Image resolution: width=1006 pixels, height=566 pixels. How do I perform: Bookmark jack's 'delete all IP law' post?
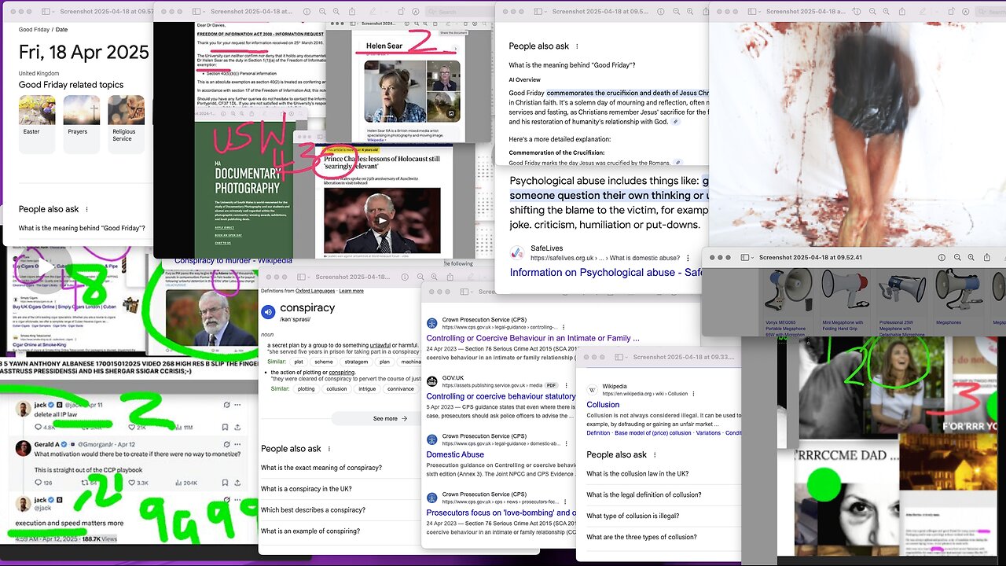coord(225,427)
